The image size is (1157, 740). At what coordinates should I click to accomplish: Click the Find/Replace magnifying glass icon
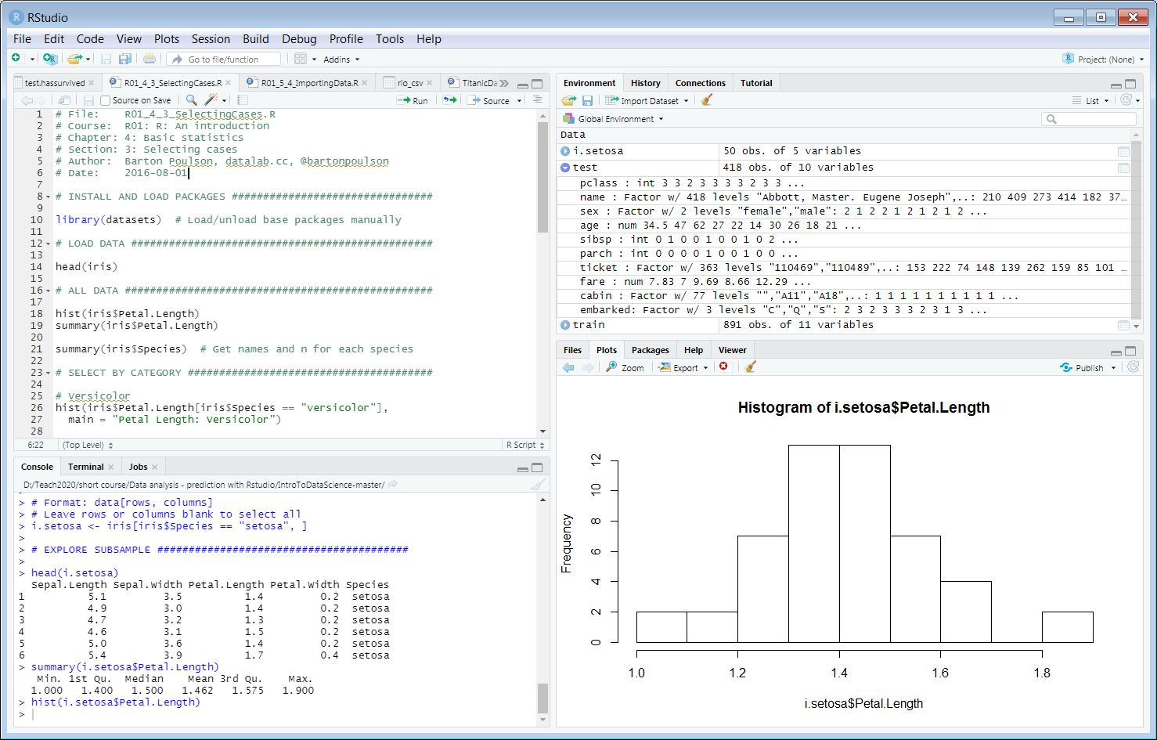(x=190, y=100)
